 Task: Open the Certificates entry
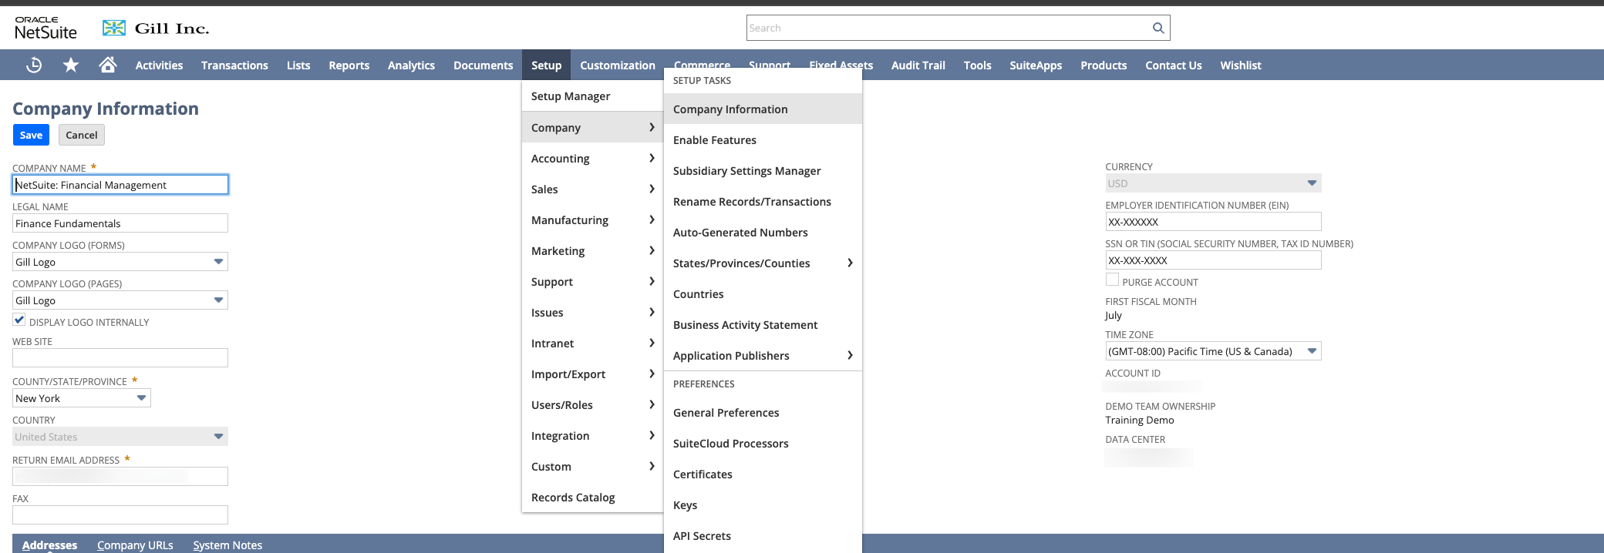tap(763, 474)
